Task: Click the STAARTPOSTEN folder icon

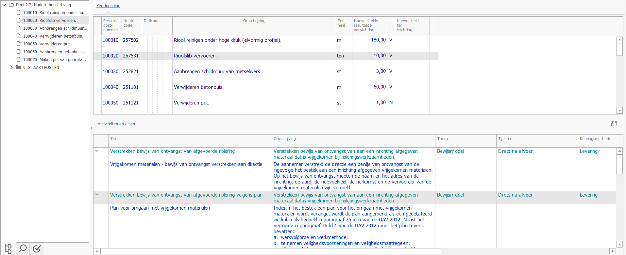Action: pos(19,67)
